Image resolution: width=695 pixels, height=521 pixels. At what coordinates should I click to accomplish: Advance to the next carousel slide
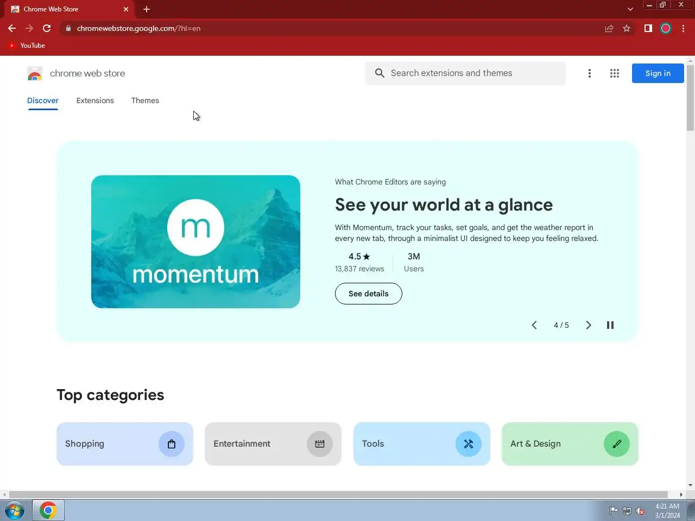point(589,325)
